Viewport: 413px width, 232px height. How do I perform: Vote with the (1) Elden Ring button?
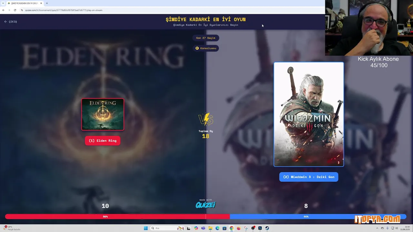(x=103, y=140)
